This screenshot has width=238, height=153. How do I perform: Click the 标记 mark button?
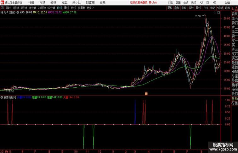[x=212, y=8]
